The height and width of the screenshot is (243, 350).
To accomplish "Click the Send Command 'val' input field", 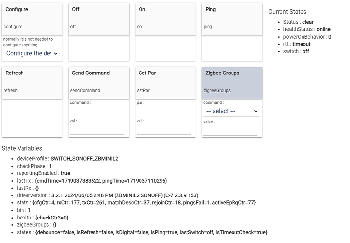I will [97, 130].
